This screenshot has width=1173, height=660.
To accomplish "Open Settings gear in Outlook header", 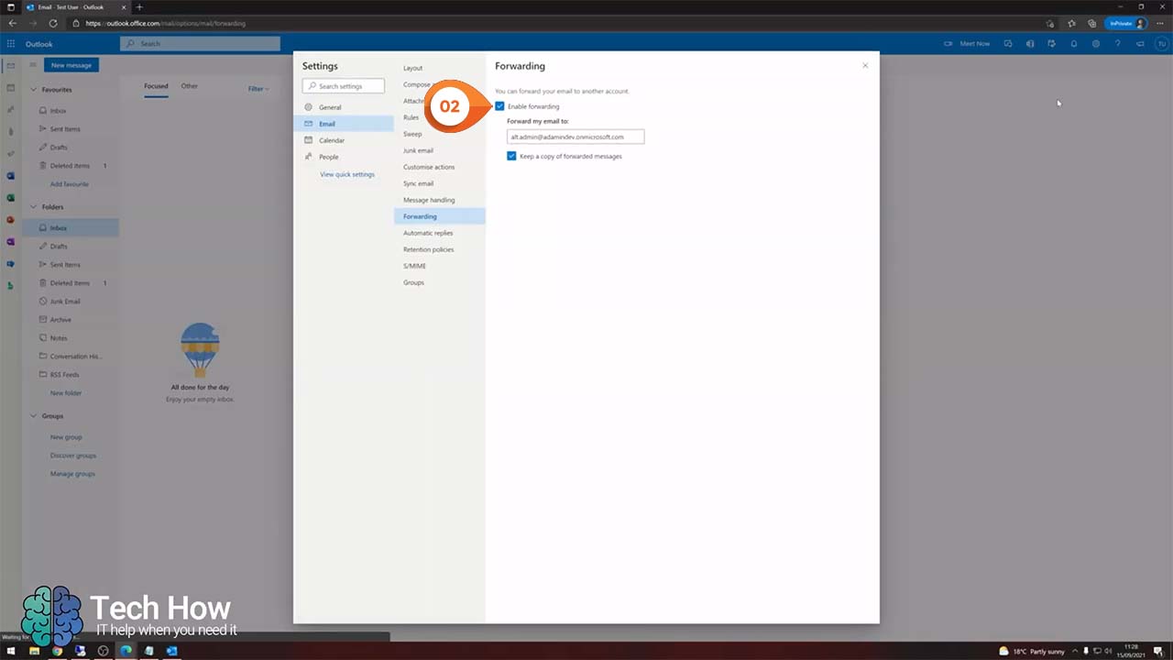I will tap(1096, 44).
